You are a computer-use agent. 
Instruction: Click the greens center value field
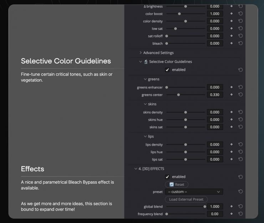(x=215, y=95)
